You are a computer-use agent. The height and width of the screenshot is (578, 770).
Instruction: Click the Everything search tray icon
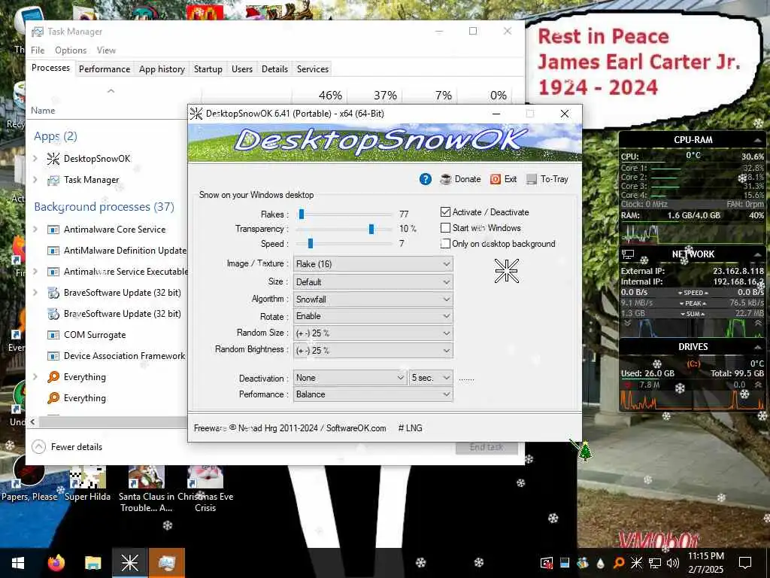[619, 563]
